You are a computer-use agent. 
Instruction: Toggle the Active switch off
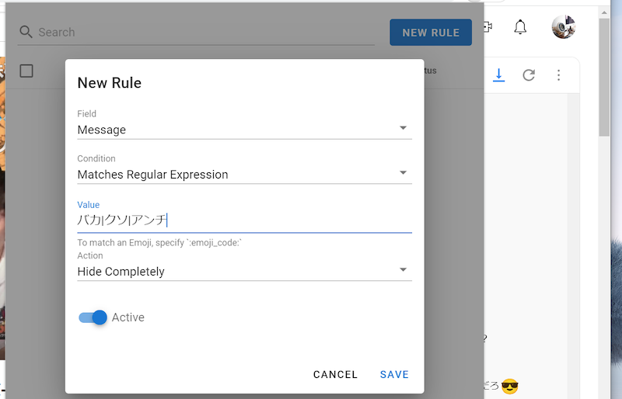pyautogui.click(x=93, y=317)
